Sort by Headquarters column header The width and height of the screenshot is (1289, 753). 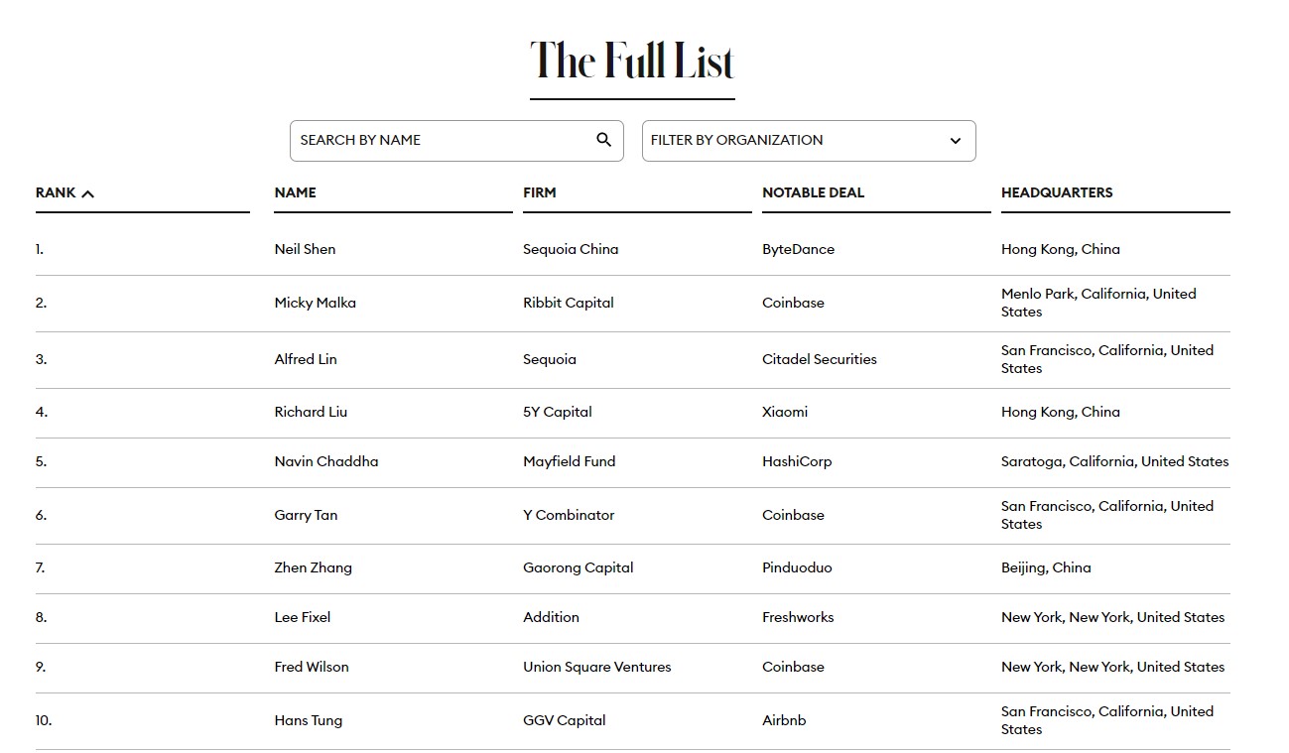tap(1057, 192)
